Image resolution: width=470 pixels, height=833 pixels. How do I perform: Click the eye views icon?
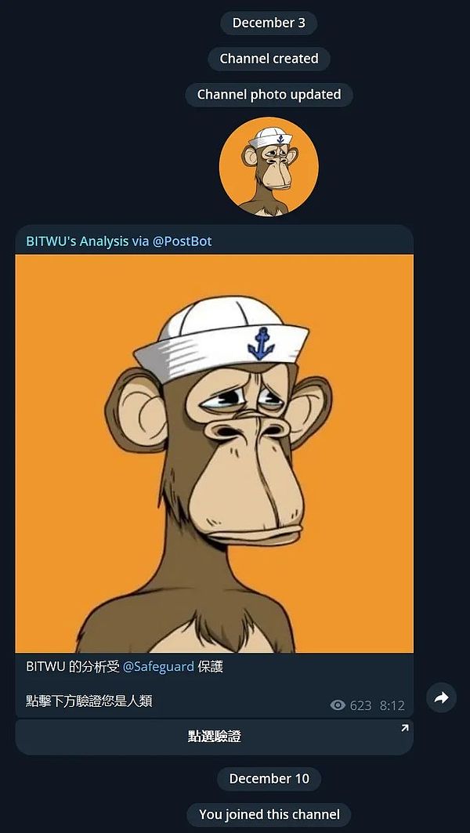click(x=338, y=705)
